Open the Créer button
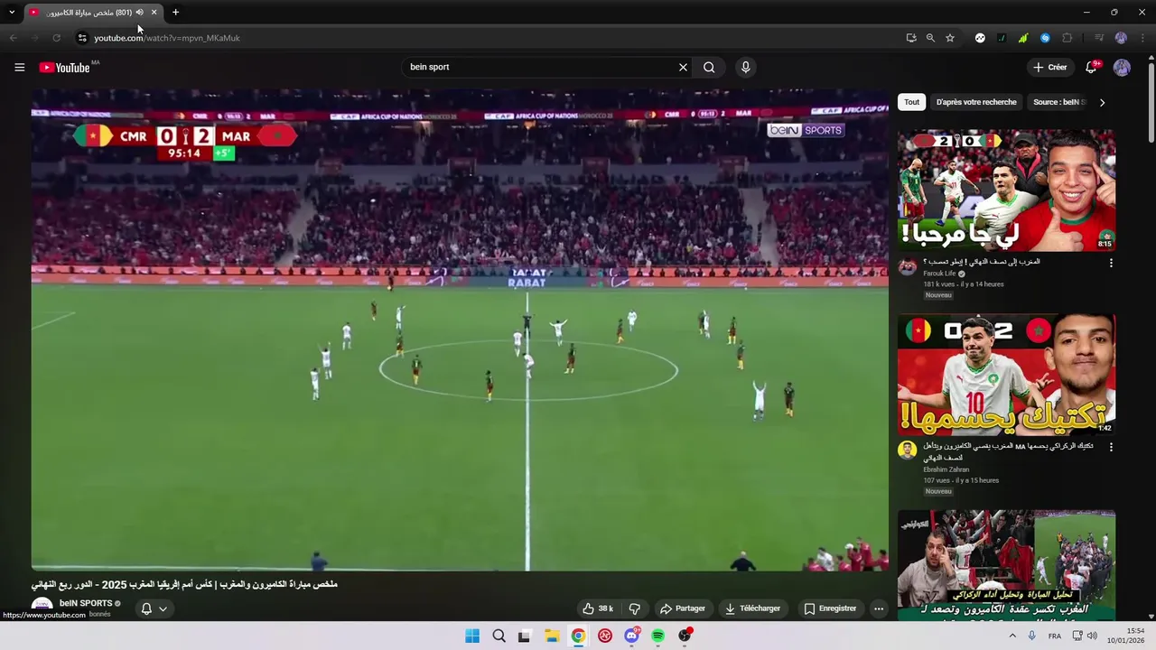The height and width of the screenshot is (650, 1156). [x=1050, y=67]
